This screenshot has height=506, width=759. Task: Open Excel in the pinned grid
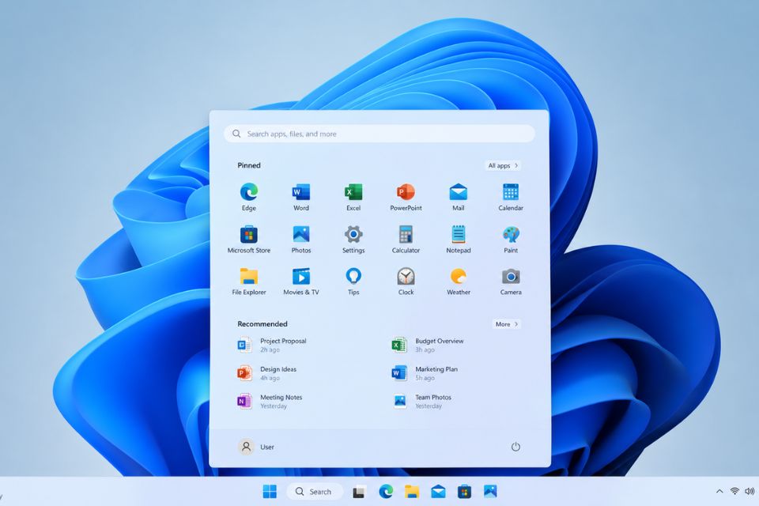click(x=353, y=197)
